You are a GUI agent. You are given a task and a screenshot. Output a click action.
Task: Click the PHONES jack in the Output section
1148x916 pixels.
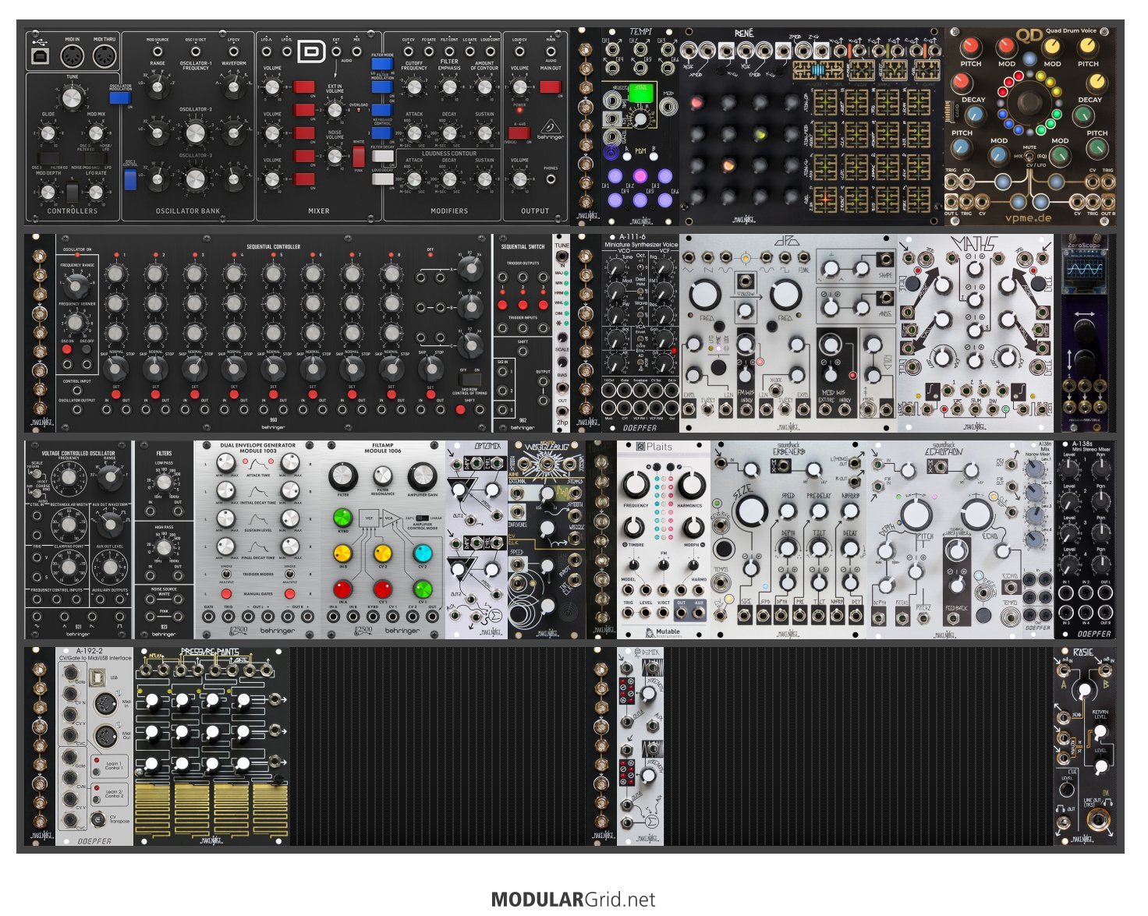coord(551,179)
